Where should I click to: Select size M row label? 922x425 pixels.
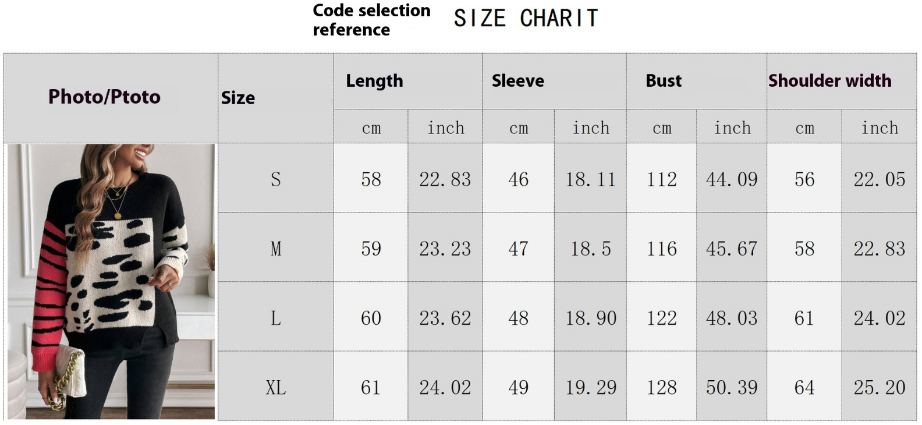coord(276,249)
